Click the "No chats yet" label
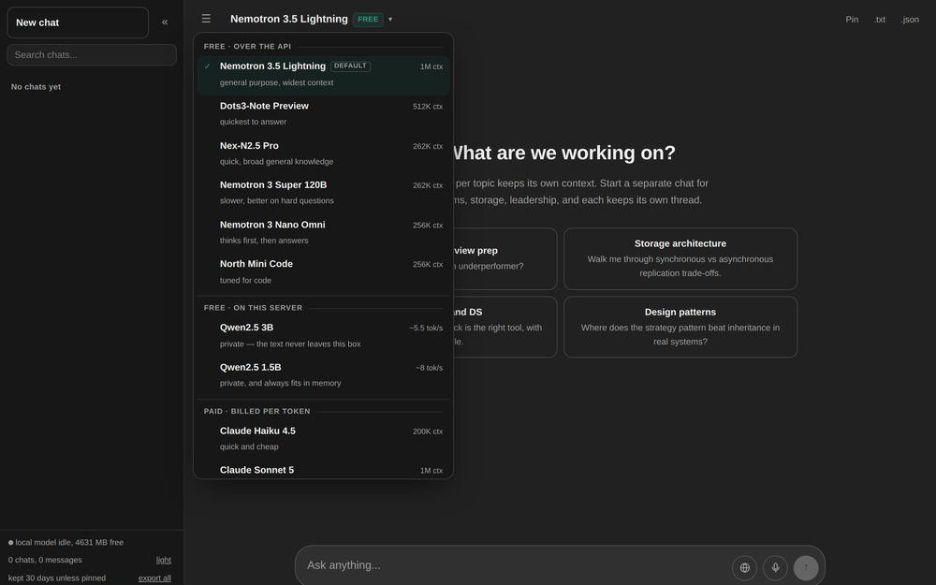 tap(36, 86)
